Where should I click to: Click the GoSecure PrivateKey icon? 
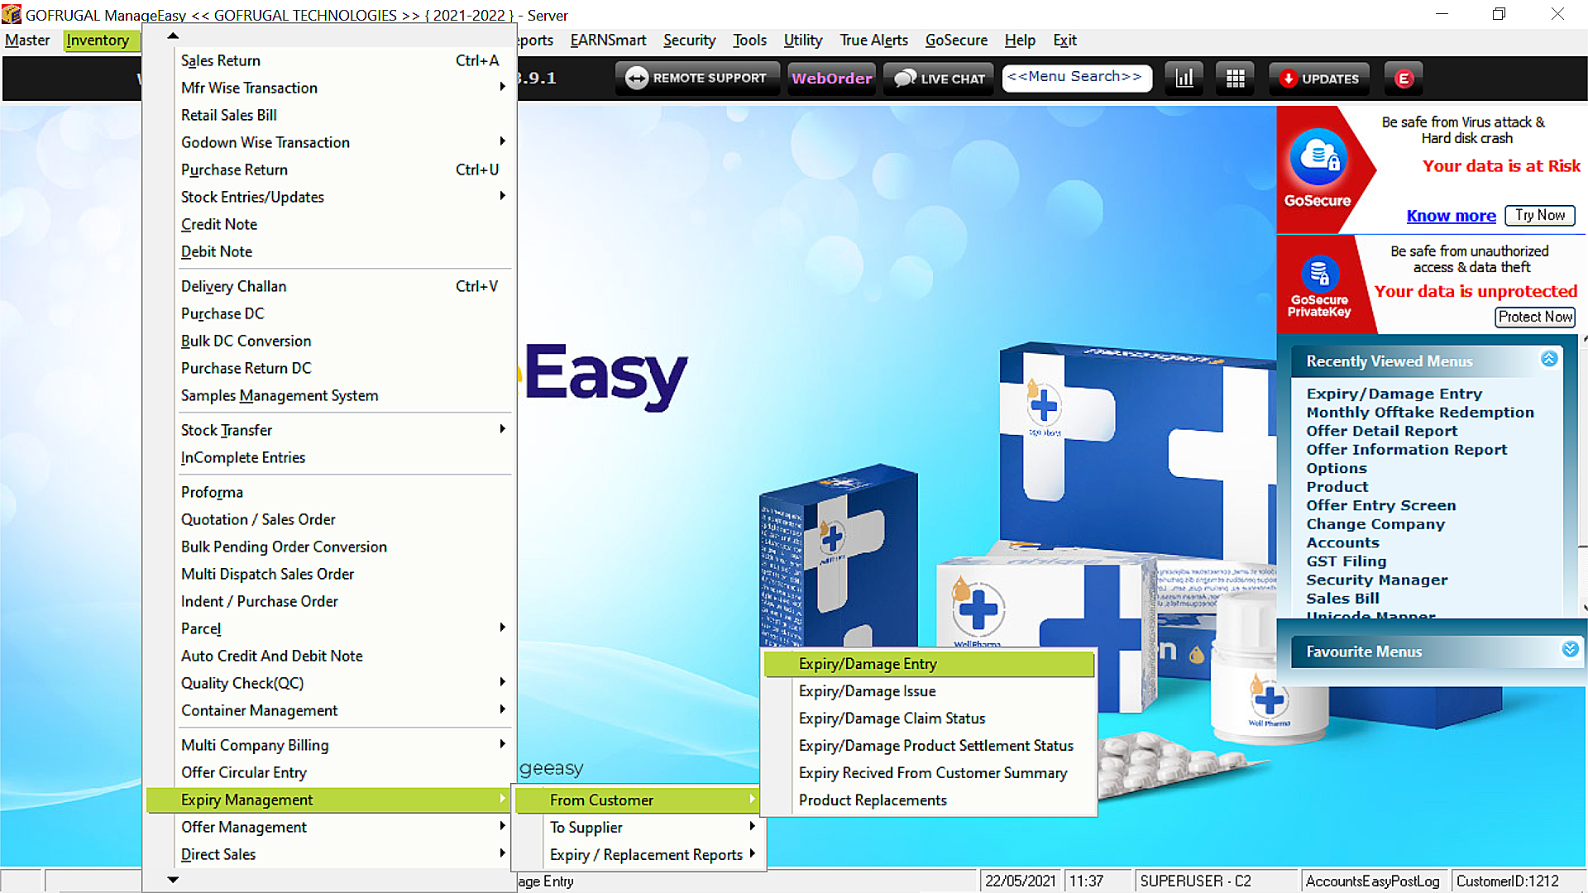click(1319, 274)
